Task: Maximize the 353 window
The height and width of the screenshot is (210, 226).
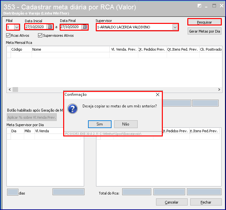Action: pyautogui.click(x=214, y=6)
